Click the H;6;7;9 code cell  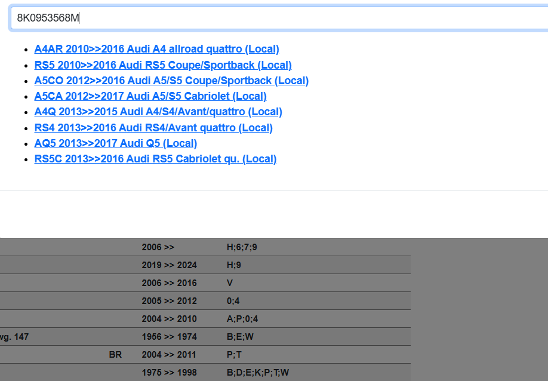pyautogui.click(x=242, y=247)
